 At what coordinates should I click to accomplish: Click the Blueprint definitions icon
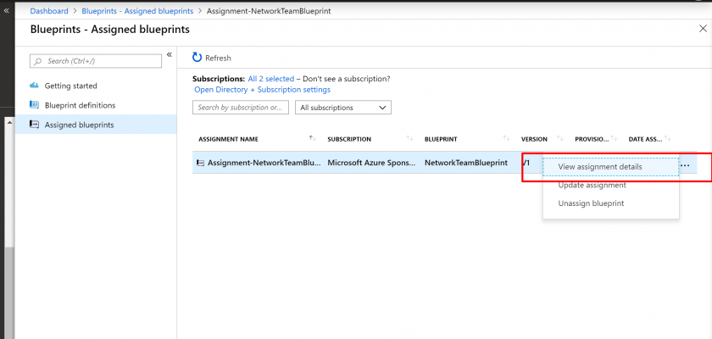click(x=35, y=105)
